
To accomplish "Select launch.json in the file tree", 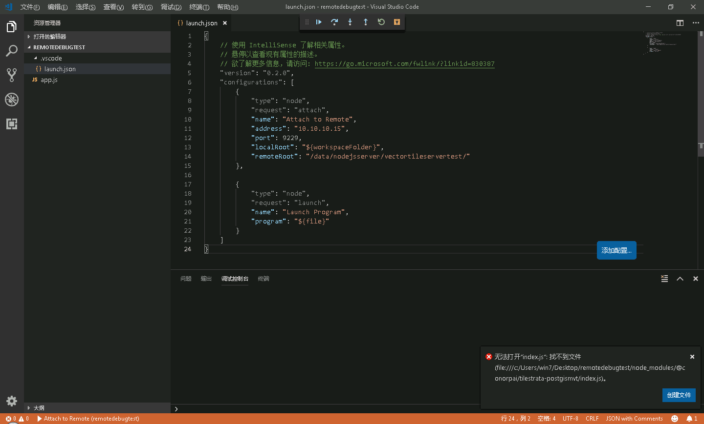I will pyautogui.click(x=97, y=69).
